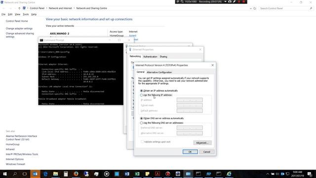Click Control Panel in the breadcrumb

pos(37,8)
